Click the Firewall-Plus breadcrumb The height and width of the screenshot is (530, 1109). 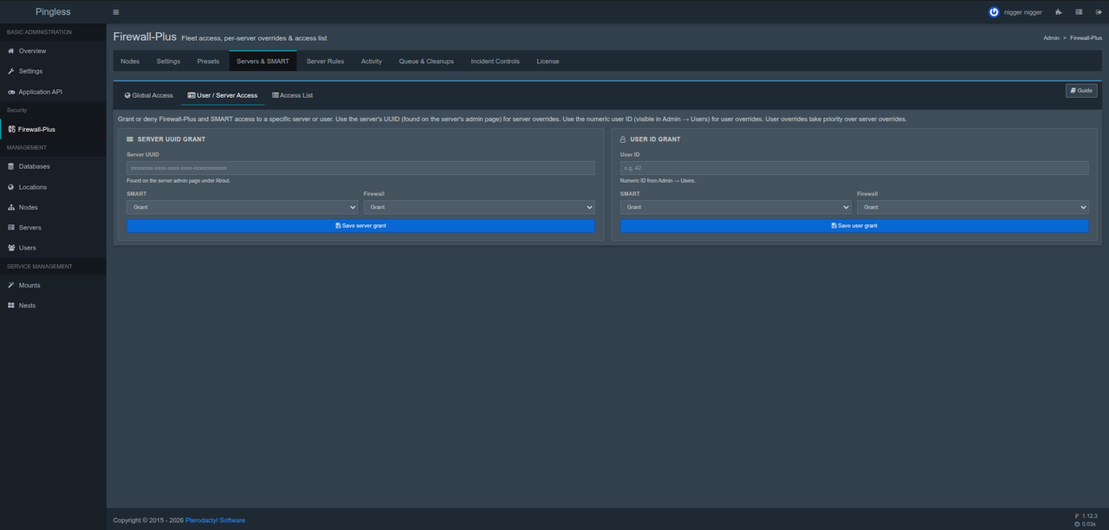click(1086, 38)
